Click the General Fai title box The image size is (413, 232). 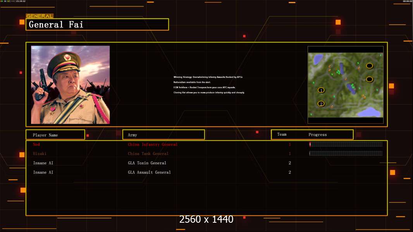(97, 24)
